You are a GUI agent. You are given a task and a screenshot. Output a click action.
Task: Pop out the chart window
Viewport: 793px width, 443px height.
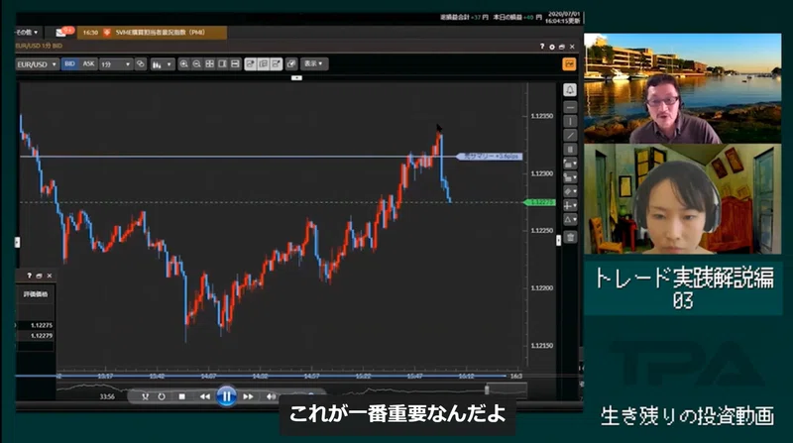click(561, 47)
